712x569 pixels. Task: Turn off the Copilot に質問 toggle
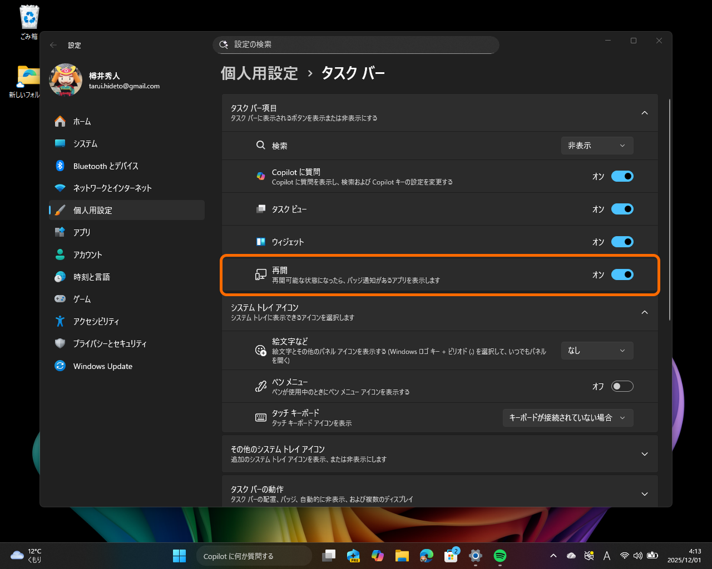point(622,176)
